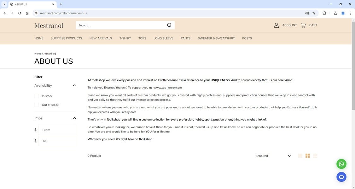Open the shopping cart icon
Image resolution: width=355 pixels, height=189 pixels.
[x=303, y=25]
